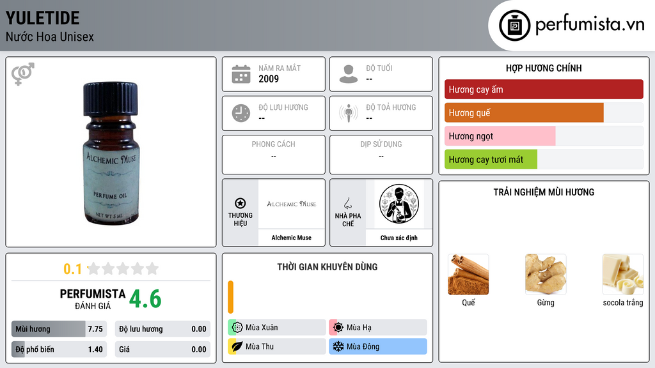Click the Hương cay ấm accord bar

pyautogui.click(x=544, y=89)
